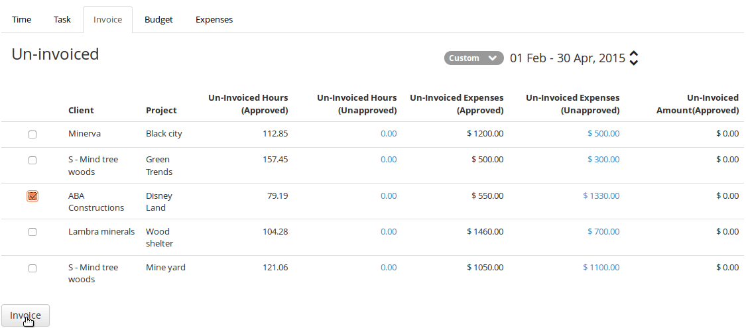Switch to the Time tab

[x=21, y=19]
